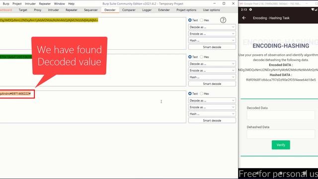Switch to the Proxy tab

(x=38, y=10)
